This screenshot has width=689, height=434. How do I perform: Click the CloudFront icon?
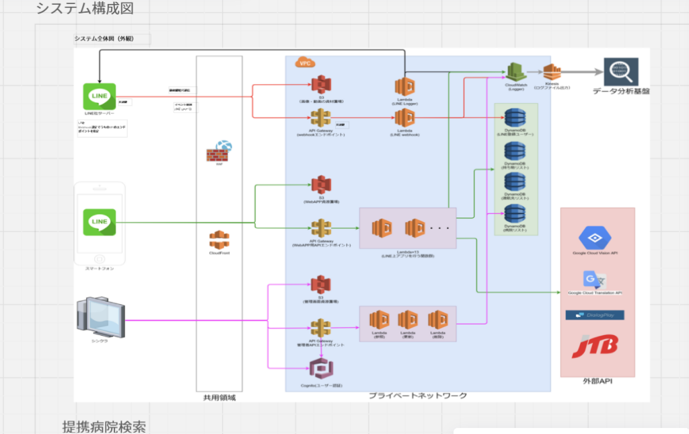[x=219, y=239]
